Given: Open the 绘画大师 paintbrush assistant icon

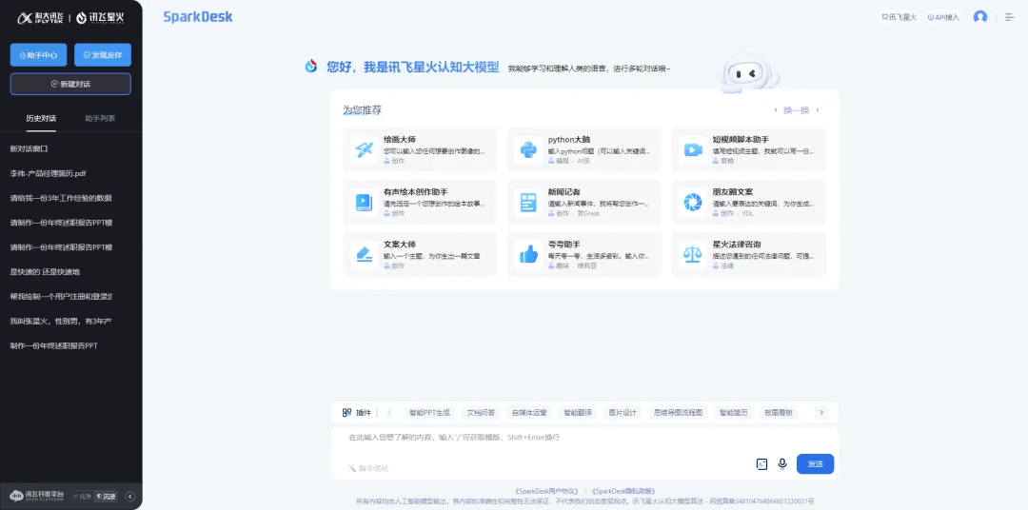Looking at the screenshot, I should [x=364, y=149].
